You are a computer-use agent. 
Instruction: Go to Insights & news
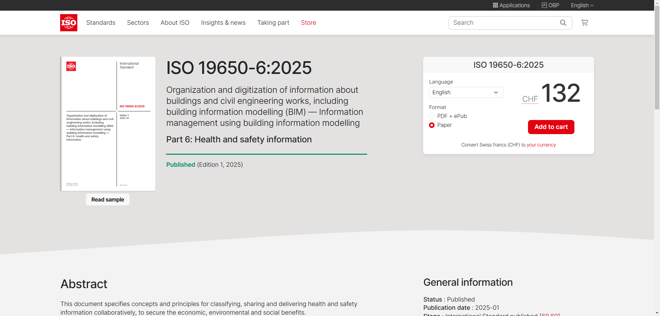pos(223,23)
